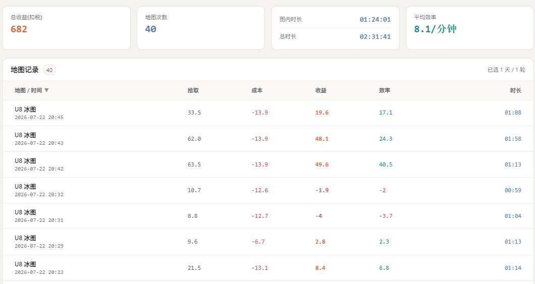Image resolution: width=535 pixels, height=284 pixels.
Task: Click pickup value 21.5
Action: [x=194, y=268]
